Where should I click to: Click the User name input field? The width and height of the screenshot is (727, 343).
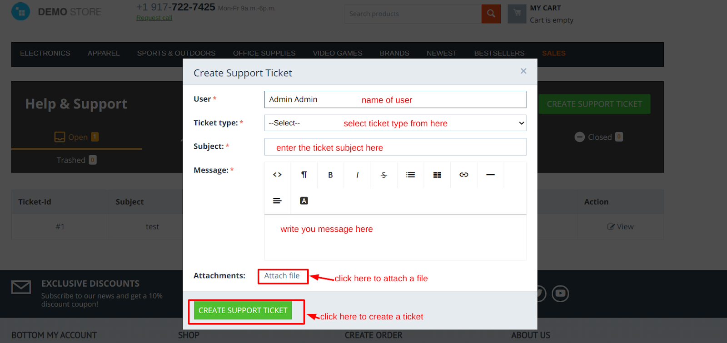pyautogui.click(x=395, y=99)
